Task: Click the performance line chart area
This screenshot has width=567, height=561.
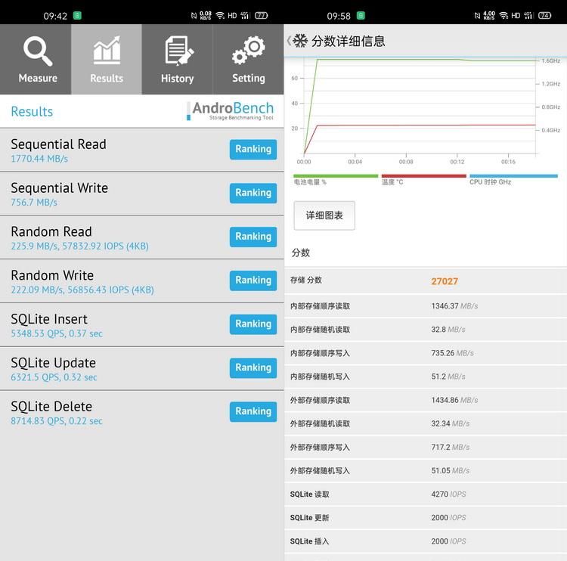Action: 420,107
